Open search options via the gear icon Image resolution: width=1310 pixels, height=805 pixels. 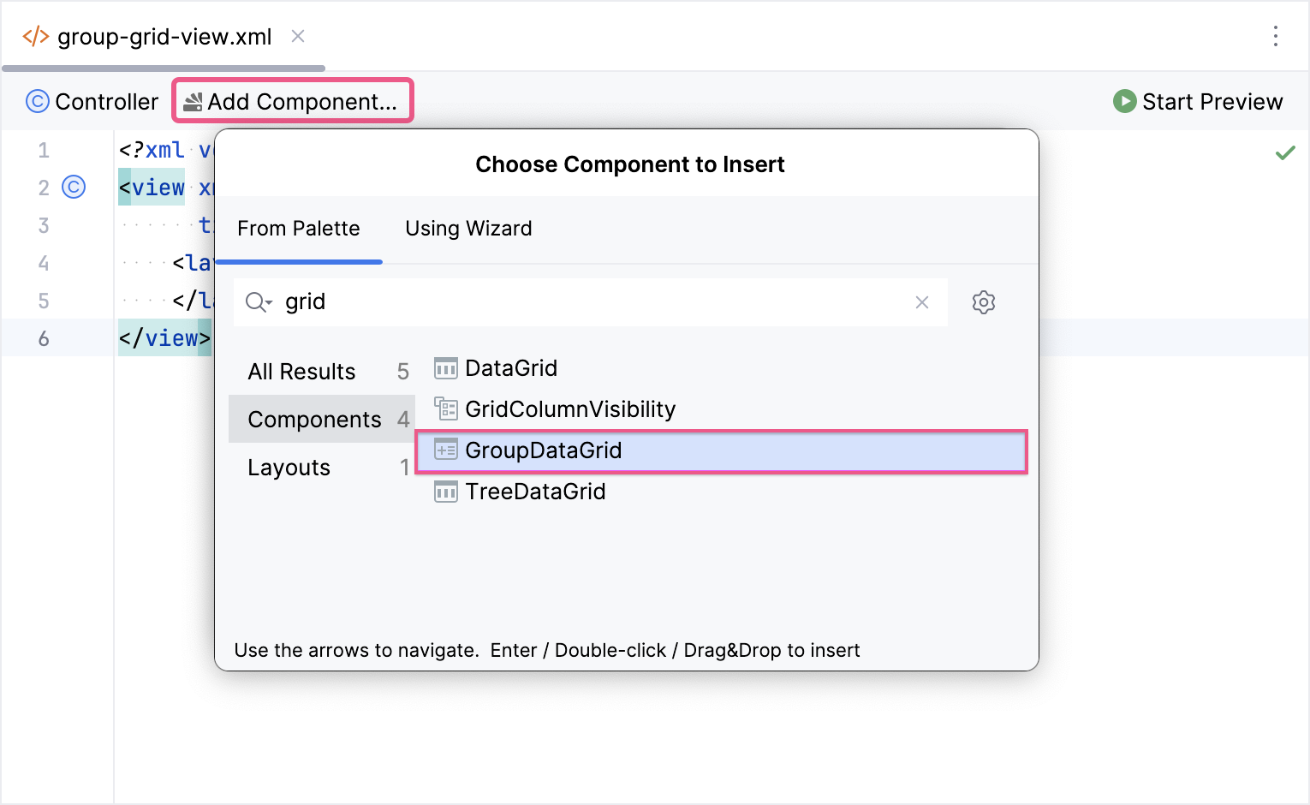983,301
